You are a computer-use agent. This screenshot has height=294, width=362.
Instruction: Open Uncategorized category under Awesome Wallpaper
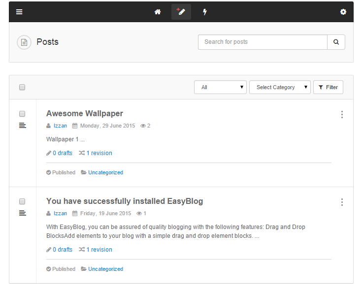coord(105,172)
